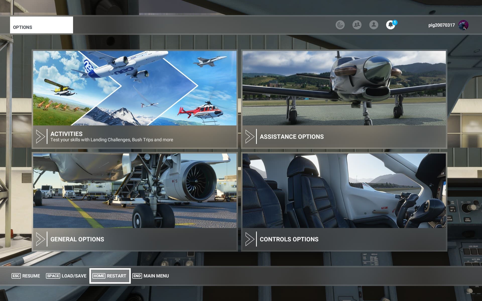This screenshot has height=301, width=482.
Task: Click the pig20070317 avatar picture
Action: [x=463, y=25]
